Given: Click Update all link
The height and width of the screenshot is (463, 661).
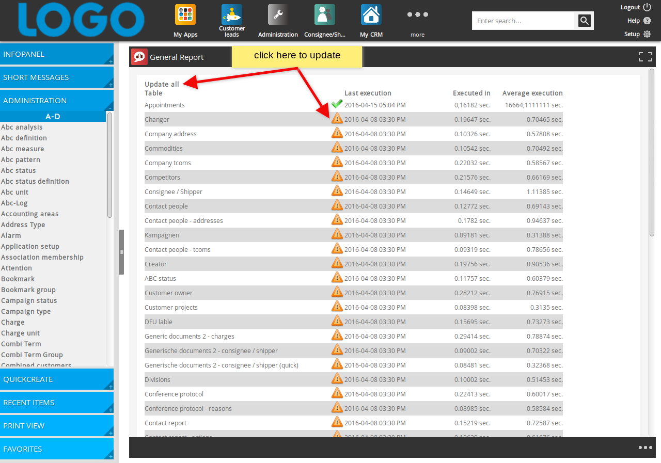Looking at the screenshot, I should [162, 84].
